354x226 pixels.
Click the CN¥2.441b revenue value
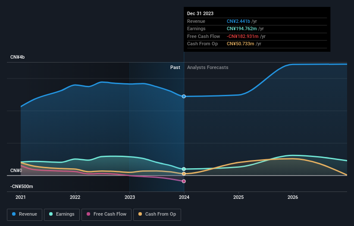[x=238, y=21]
